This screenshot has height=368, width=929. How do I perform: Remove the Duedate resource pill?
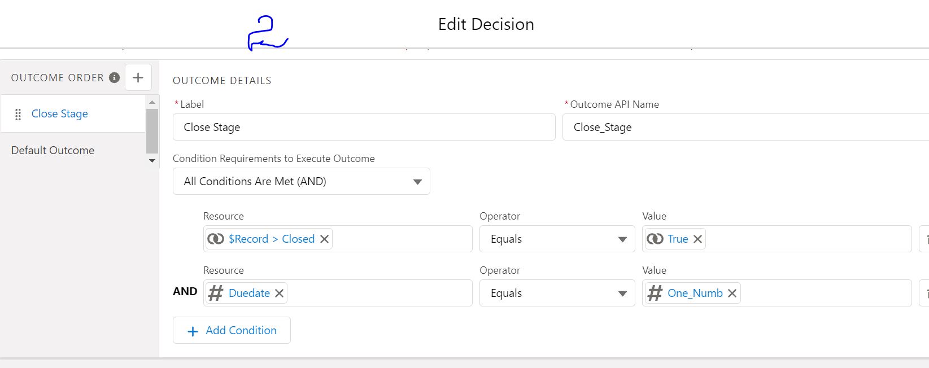pos(279,293)
